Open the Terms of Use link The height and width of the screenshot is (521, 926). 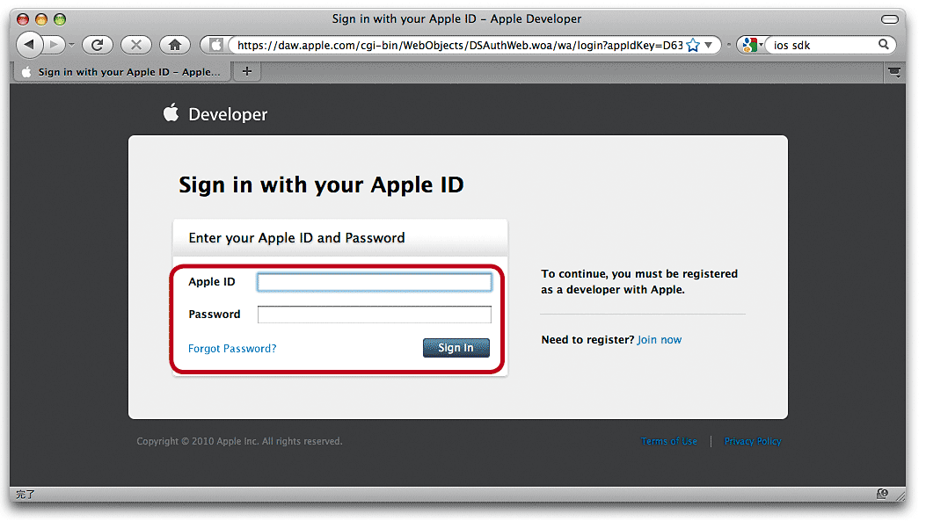point(669,441)
